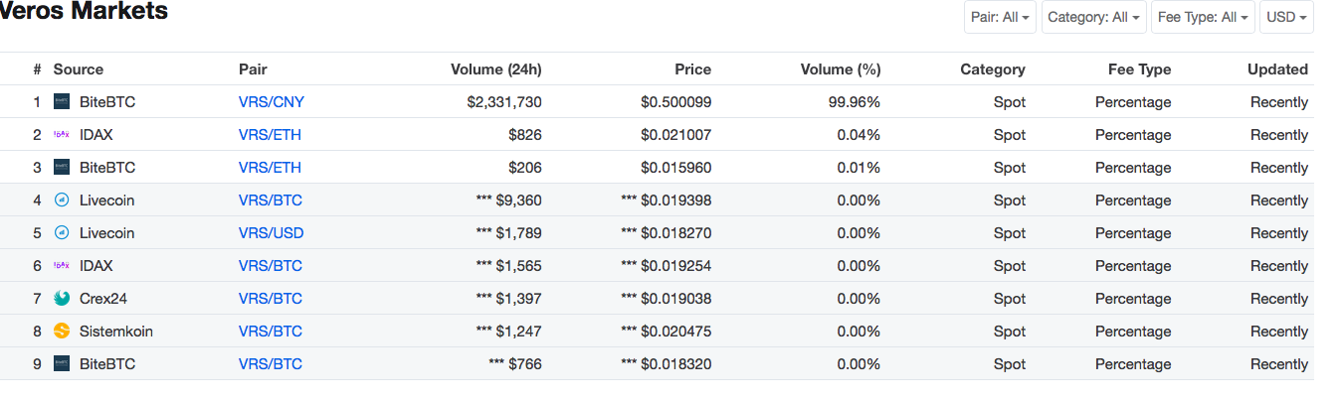
Task: Select the *** $9,360 volume value
Action: pos(509,200)
